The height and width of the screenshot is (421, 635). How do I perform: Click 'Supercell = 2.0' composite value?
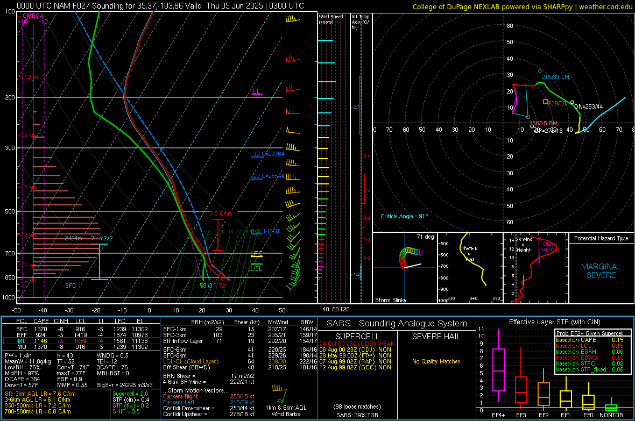[x=130, y=394]
